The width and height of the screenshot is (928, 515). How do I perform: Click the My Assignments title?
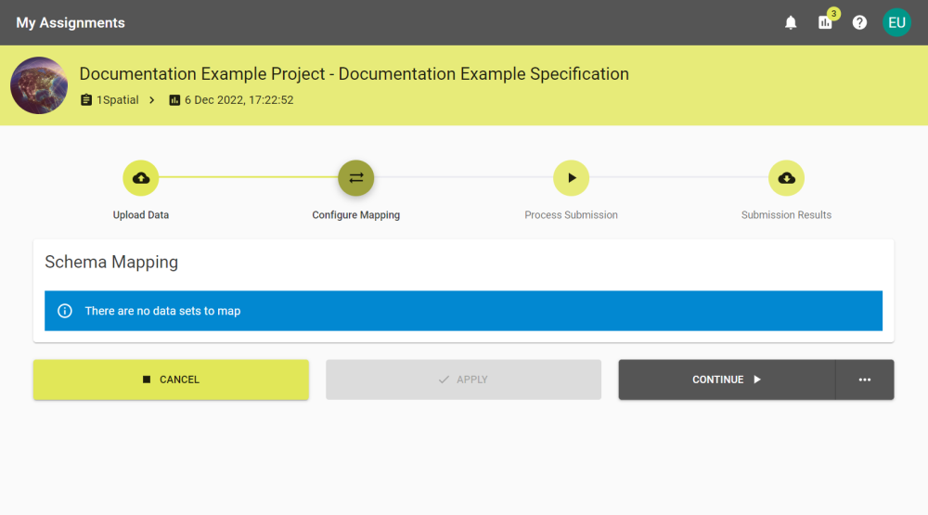(x=71, y=22)
